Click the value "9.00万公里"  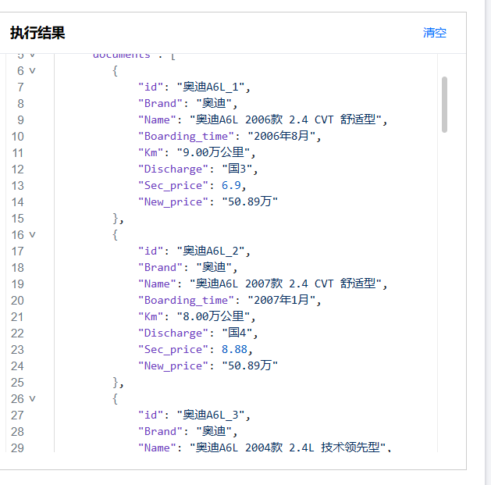(x=214, y=152)
